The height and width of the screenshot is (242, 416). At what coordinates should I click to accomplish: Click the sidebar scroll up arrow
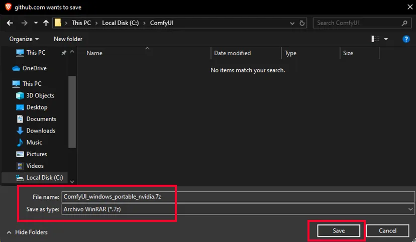[x=72, y=52]
